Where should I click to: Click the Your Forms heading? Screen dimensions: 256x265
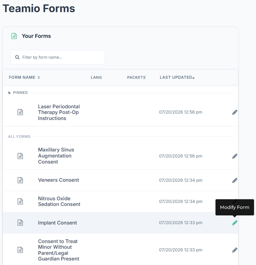36,36
